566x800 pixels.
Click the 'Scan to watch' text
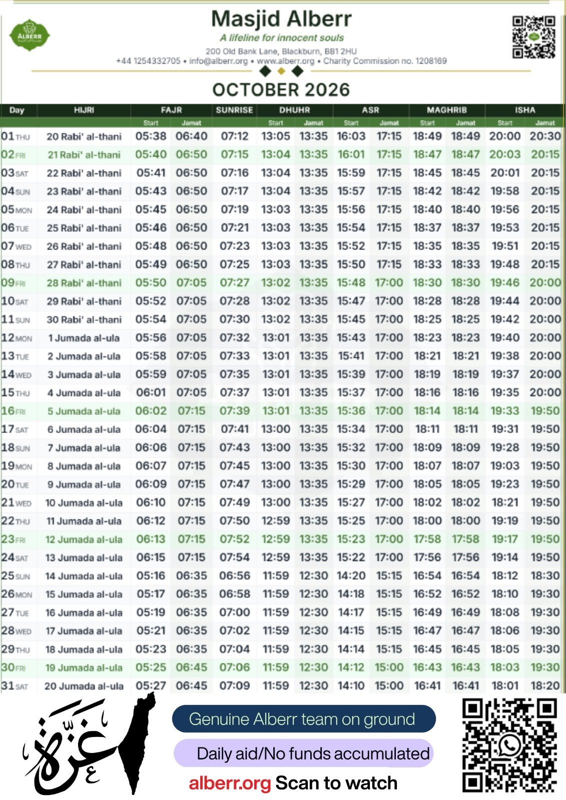[x=336, y=783]
